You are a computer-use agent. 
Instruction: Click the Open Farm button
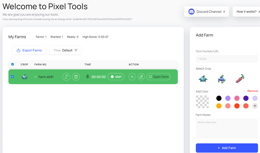pyautogui.click(x=158, y=77)
